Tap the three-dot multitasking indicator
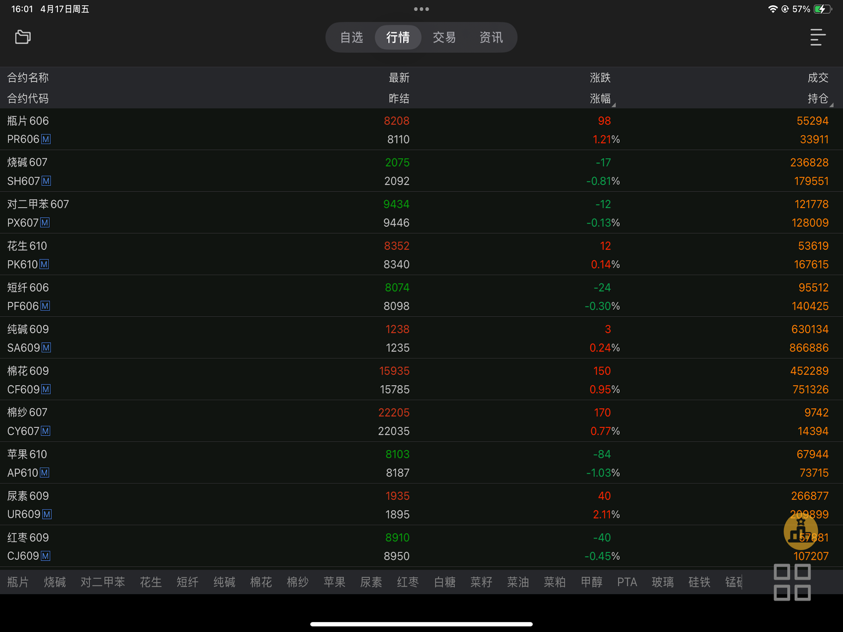843x632 pixels. point(421,9)
